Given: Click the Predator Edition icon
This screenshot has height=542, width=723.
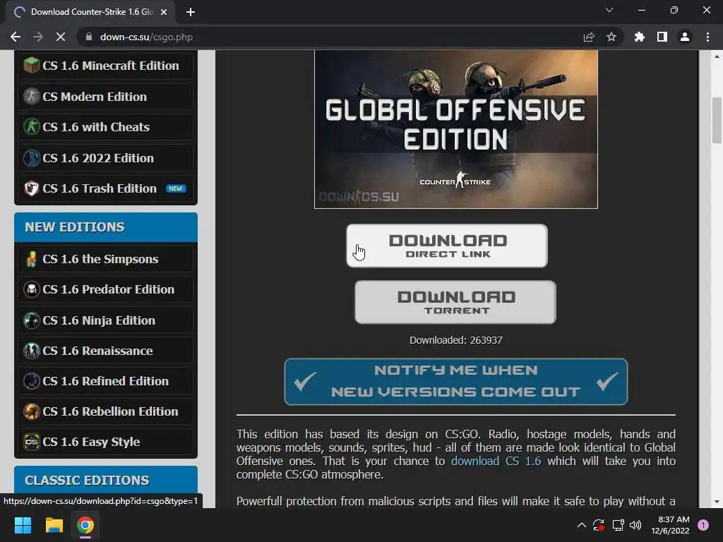Looking at the screenshot, I should 31,289.
